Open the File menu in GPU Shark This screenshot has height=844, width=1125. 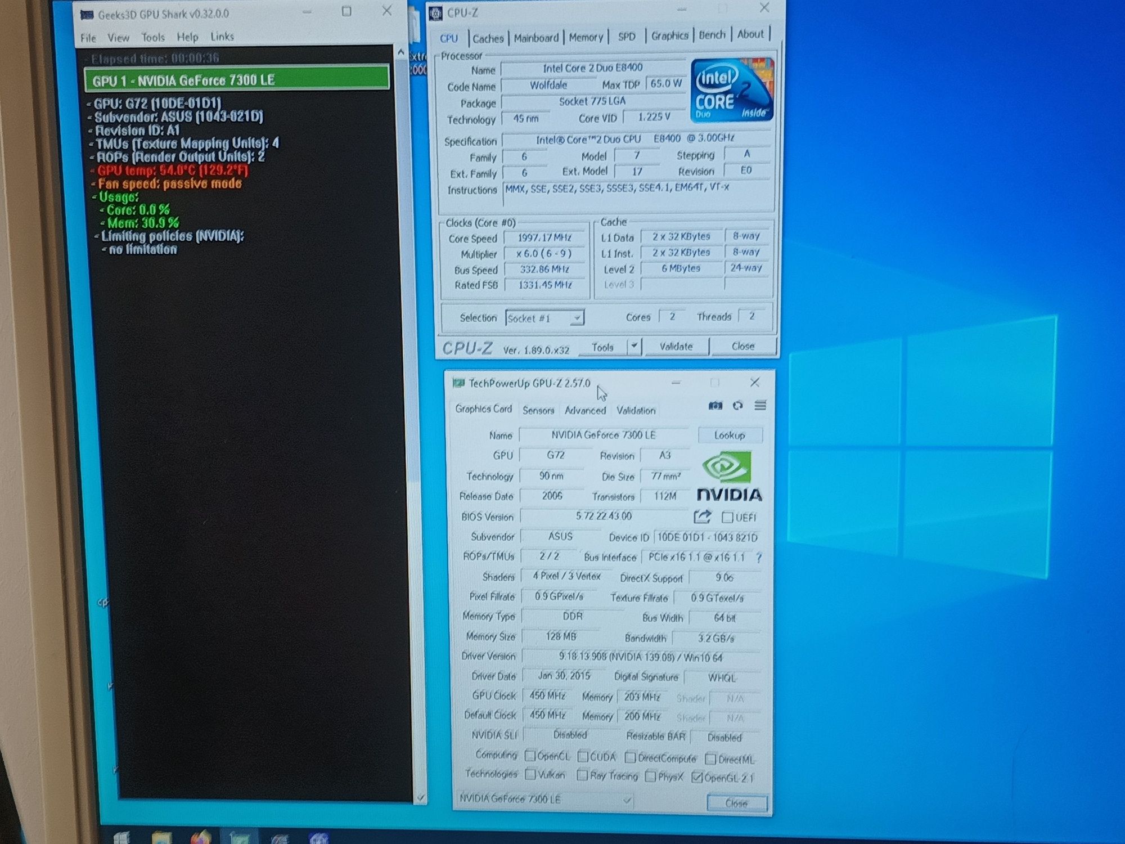[88, 38]
